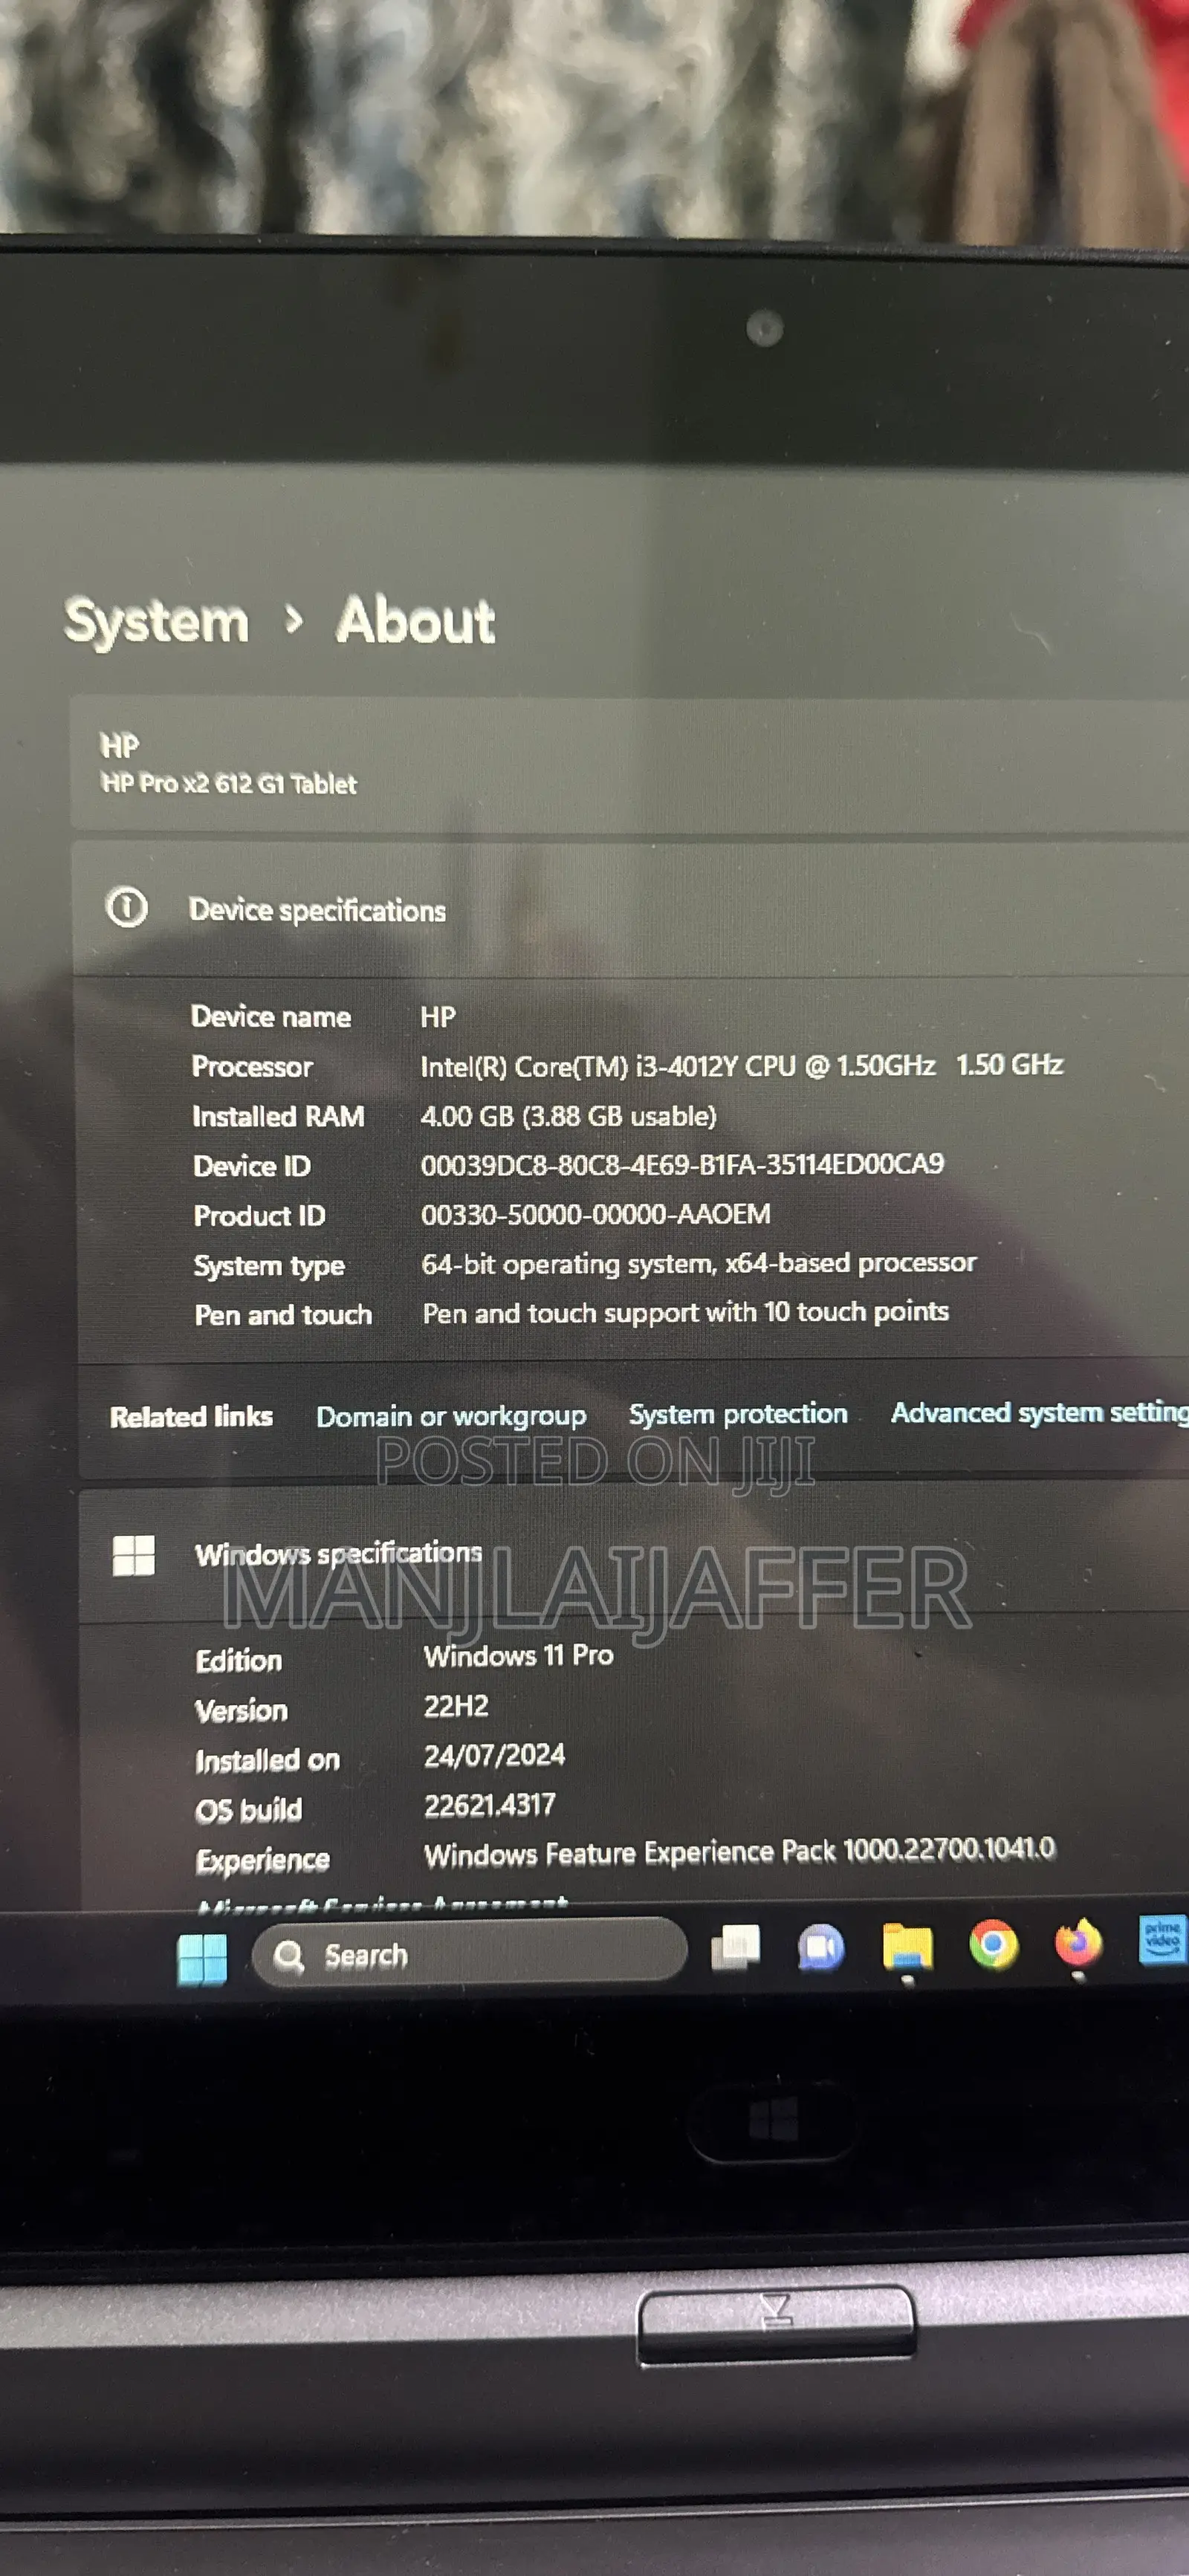Select the Version value 22H2
The image size is (1189, 2576).
[x=456, y=1706]
